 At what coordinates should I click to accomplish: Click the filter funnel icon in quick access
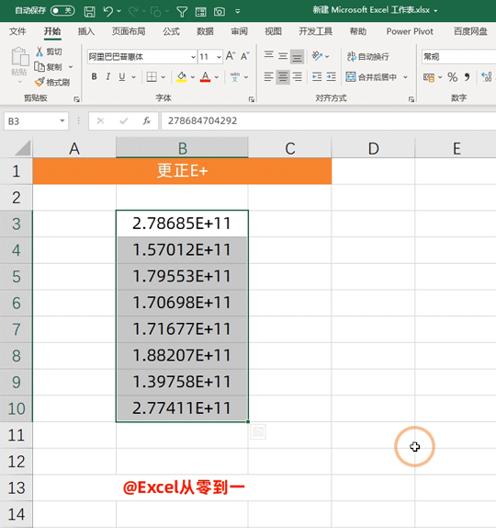[182, 12]
